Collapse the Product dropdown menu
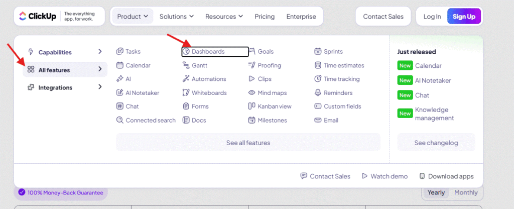The width and height of the screenshot is (514, 209). [133, 17]
